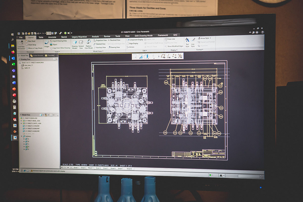The image size is (303, 202).
Task: Open the Tools ribbon tab
Action: pyautogui.click(x=118, y=36)
